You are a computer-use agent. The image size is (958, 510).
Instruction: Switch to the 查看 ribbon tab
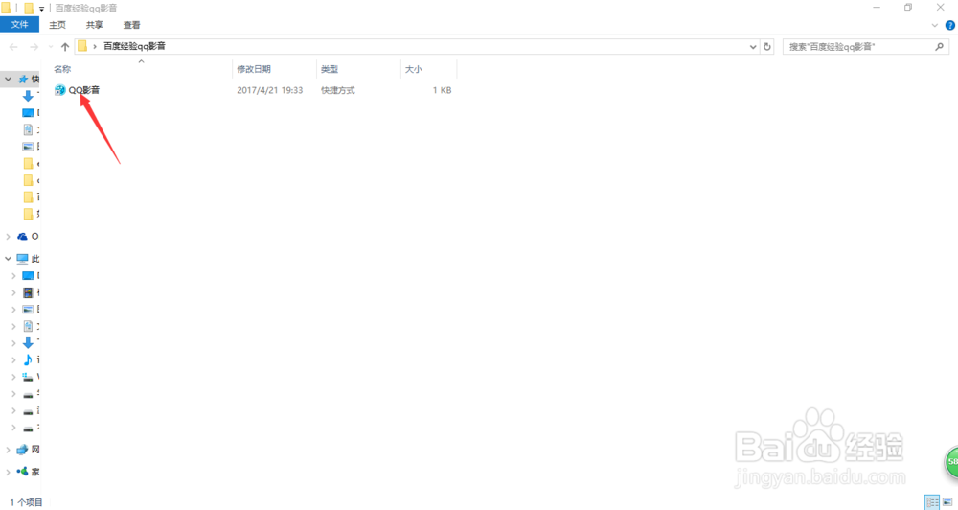(x=131, y=25)
